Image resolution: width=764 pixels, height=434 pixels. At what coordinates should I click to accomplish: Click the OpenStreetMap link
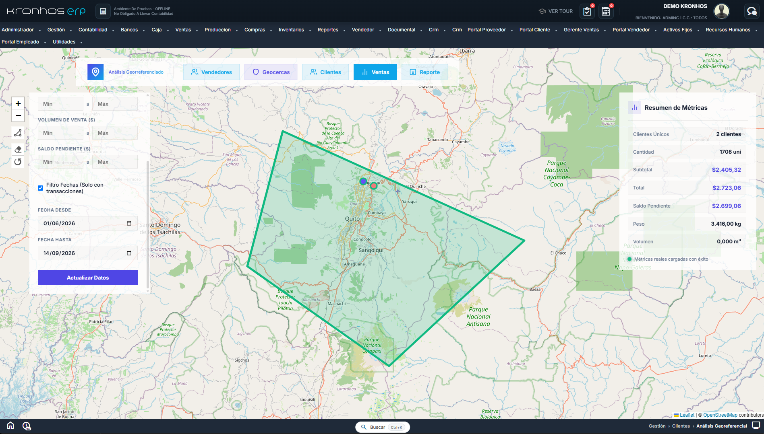(x=720, y=415)
